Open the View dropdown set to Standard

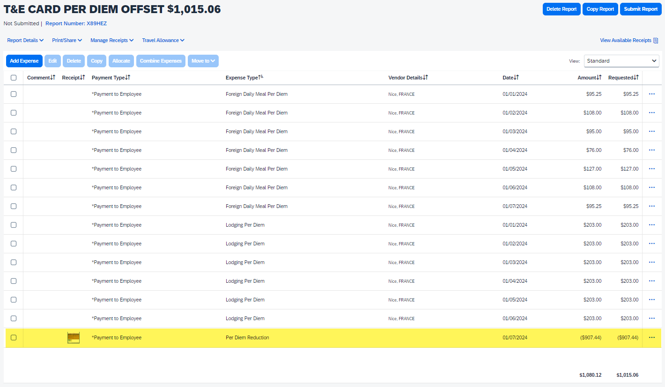(621, 61)
